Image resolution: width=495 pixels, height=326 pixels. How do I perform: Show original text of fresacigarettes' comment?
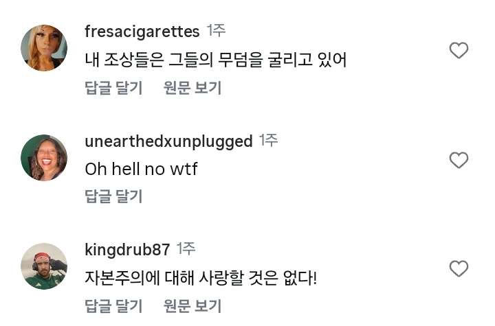tap(192, 88)
